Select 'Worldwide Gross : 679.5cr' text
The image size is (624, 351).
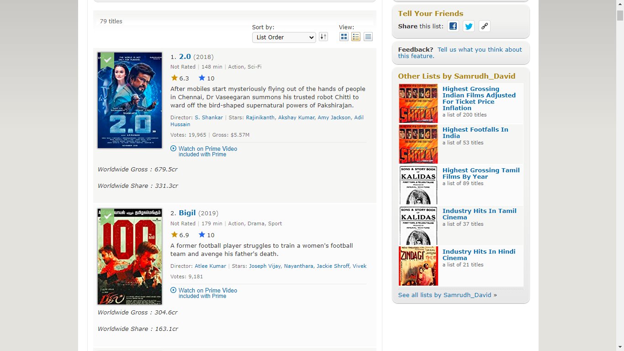(x=137, y=170)
